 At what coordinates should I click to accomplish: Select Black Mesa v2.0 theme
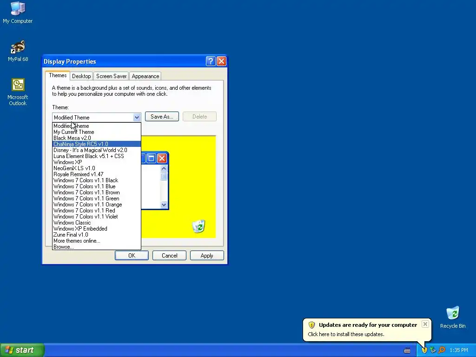(x=97, y=138)
